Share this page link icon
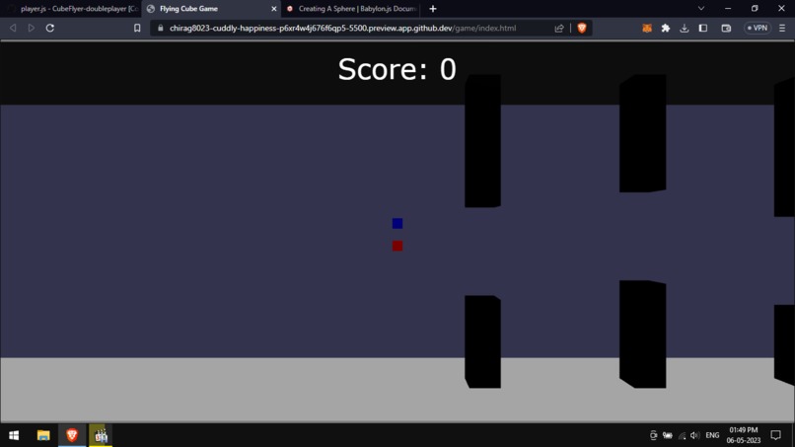The width and height of the screenshot is (795, 447). [559, 28]
